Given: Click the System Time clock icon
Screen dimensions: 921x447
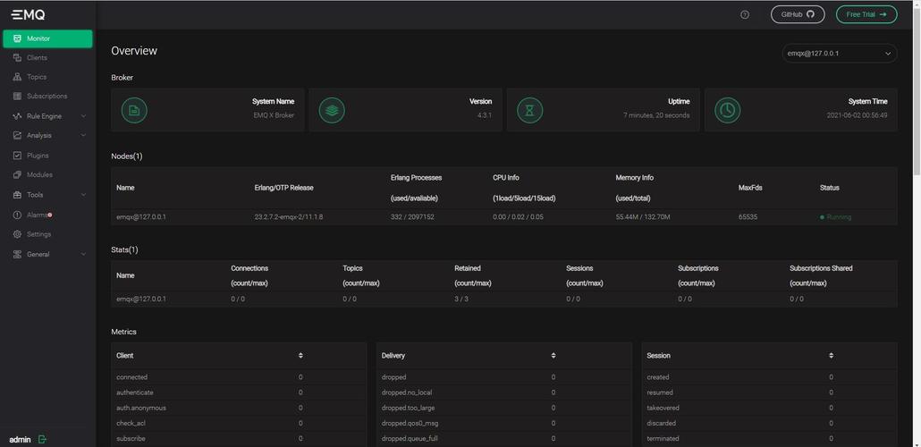Looking at the screenshot, I should (x=728, y=111).
